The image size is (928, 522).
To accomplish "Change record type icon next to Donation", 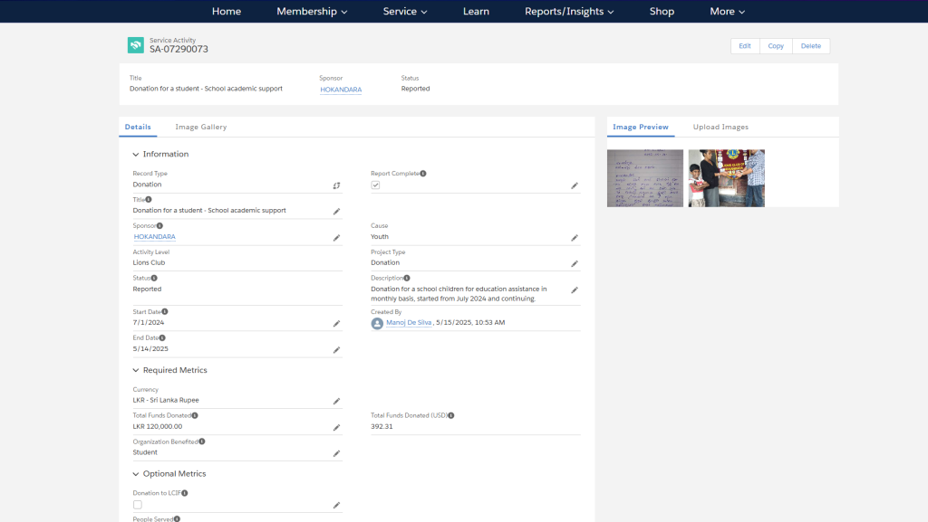I will [336, 185].
